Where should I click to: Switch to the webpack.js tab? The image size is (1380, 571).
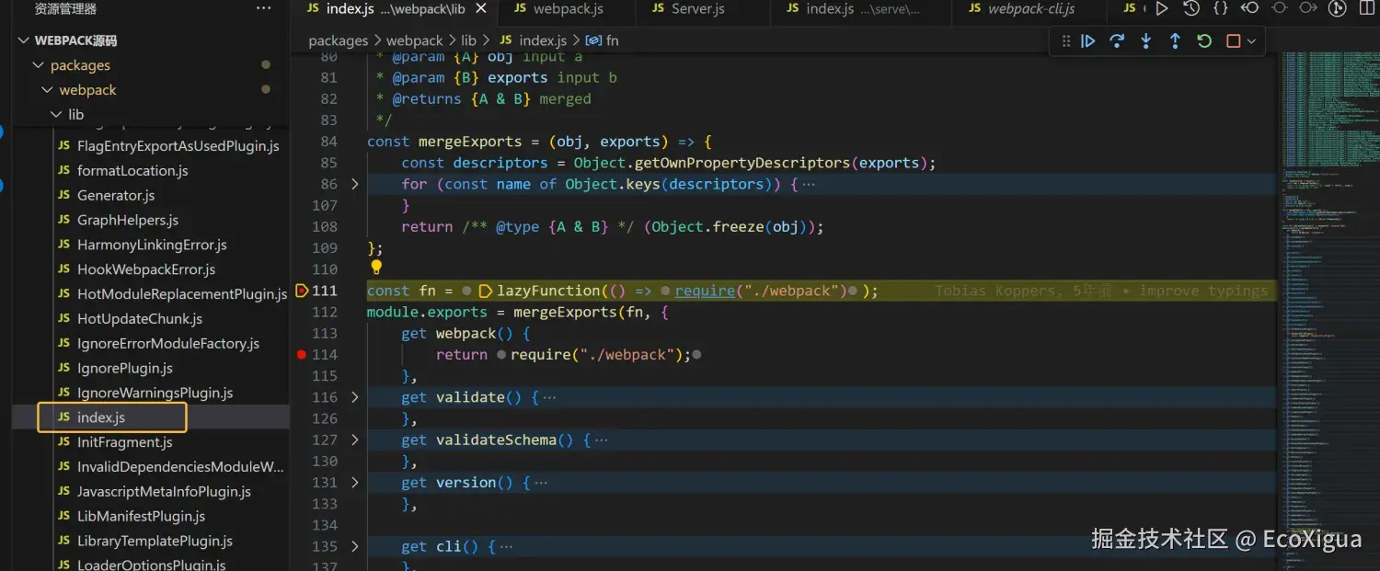[x=567, y=9]
